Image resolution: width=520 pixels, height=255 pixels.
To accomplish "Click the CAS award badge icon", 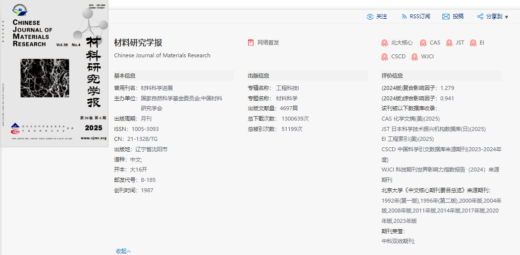I will pos(423,43).
